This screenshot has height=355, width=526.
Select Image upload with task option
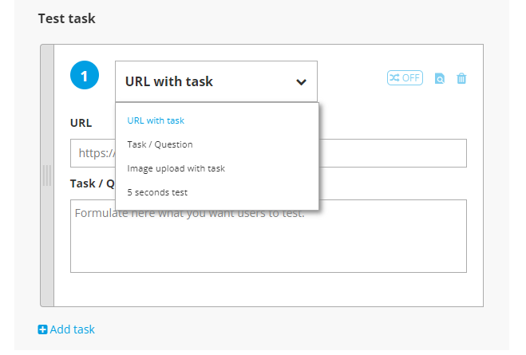click(x=176, y=168)
